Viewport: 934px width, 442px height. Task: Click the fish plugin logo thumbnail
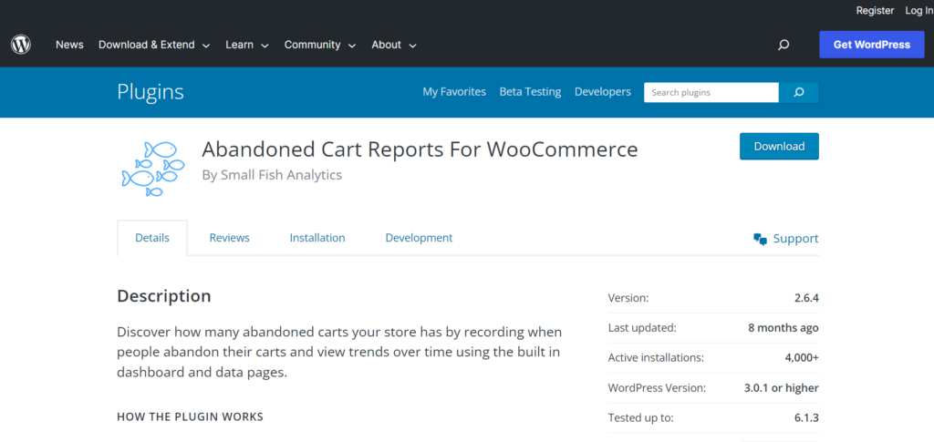[153, 169]
